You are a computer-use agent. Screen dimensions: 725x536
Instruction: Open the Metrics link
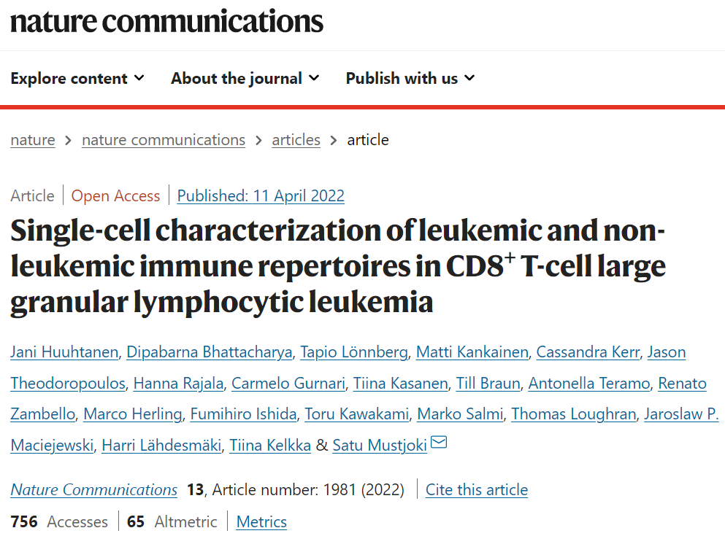pyautogui.click(x=261, y=522)
